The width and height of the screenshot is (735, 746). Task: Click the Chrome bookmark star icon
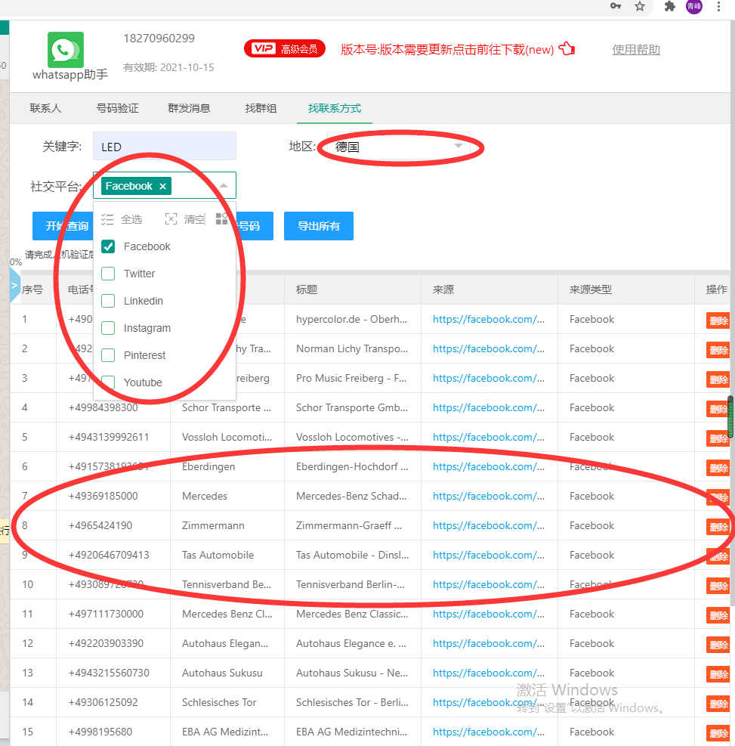click(x=640, y=7)
